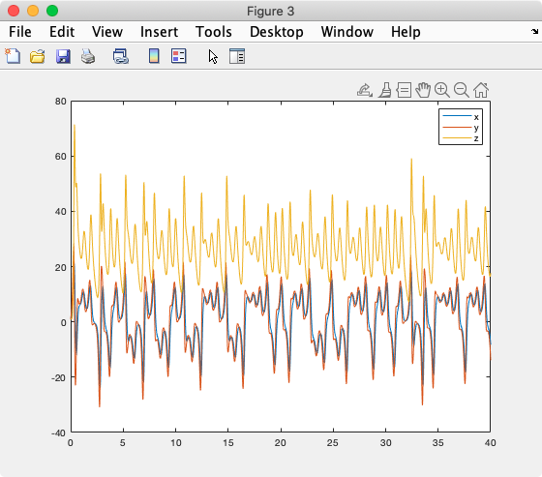Open the File menu

20,32
